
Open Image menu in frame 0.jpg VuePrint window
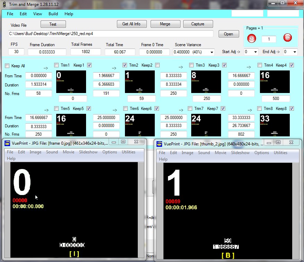click(35, 152)
